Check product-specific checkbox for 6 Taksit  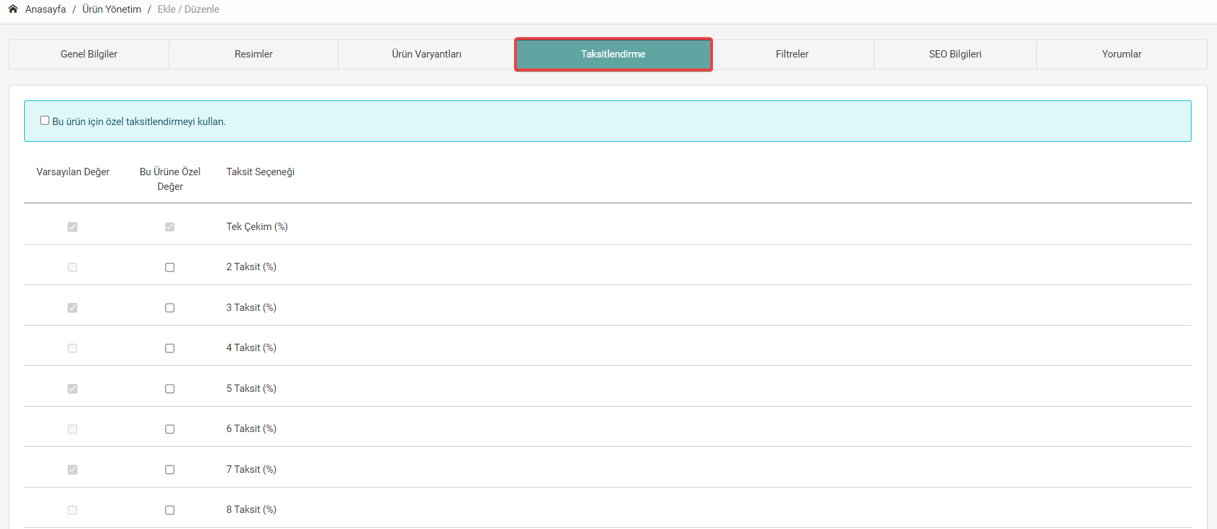click(170, 429)
